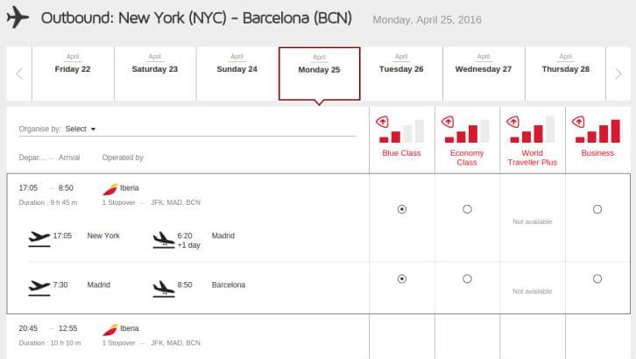Click the Economy Class fare bar chart icon
This screenshot has height=359, width=636.
coord(466,130)
